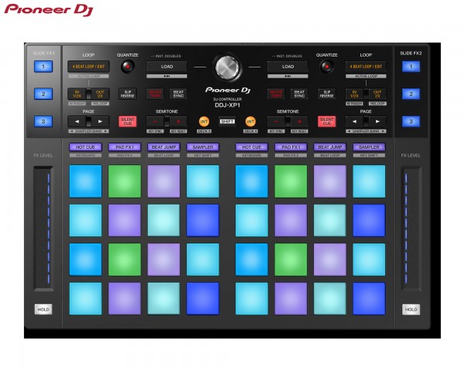Screen dimensions: 465x372
Task: Toggle left deck Silent Cue
Action: [x=128, y=122]
